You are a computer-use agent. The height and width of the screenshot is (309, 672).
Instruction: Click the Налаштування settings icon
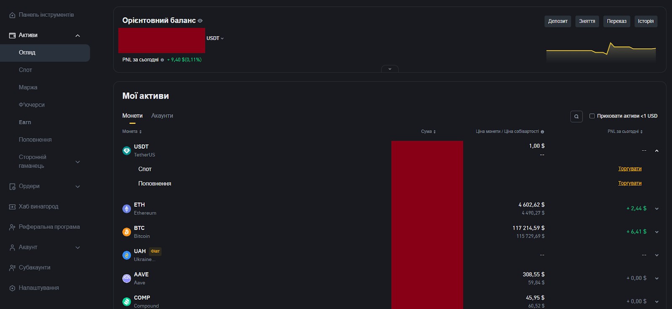(12, 288)
